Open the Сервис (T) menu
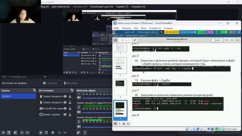 pos(122,7)
